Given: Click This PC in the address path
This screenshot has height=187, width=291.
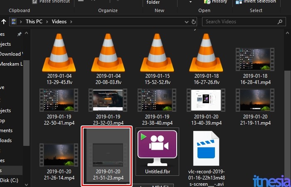Looking at the screenshot, I should point(34,22).
